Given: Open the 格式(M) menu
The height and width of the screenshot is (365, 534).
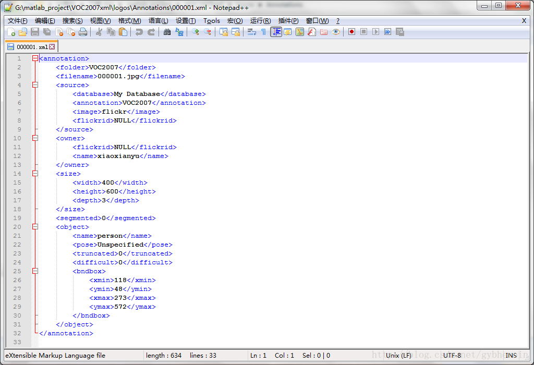Looking at the screenshot, I should coord(130,21).
